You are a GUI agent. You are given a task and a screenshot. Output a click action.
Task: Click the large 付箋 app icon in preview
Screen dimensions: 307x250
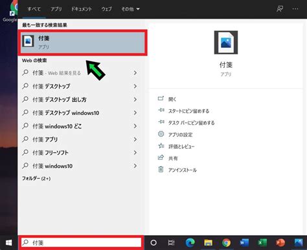(226, 43)
